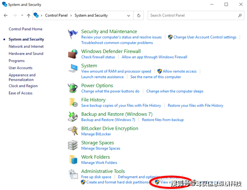
Task: Click Change when the computer sleeps
Action: (175, 91)
